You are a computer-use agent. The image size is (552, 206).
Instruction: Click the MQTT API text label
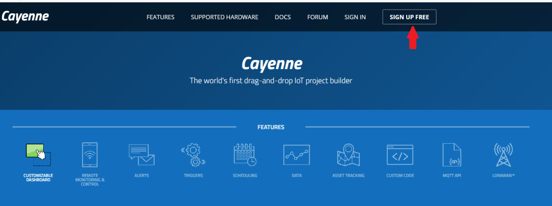point(451,176)
